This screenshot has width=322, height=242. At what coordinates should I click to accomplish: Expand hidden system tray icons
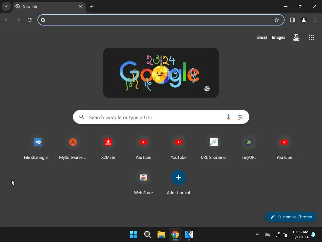pos(257,234)
